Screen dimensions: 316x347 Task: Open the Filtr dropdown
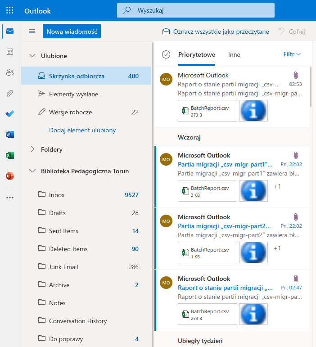(x=292, y=54)
